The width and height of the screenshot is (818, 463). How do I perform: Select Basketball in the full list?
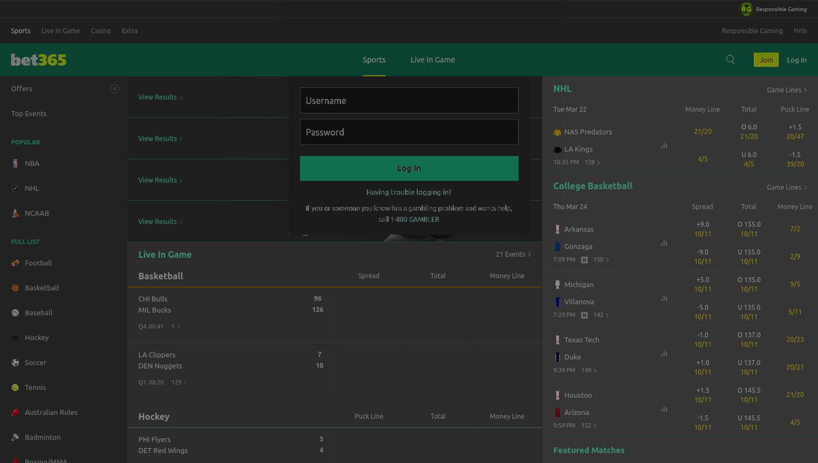tap(42, 288)
